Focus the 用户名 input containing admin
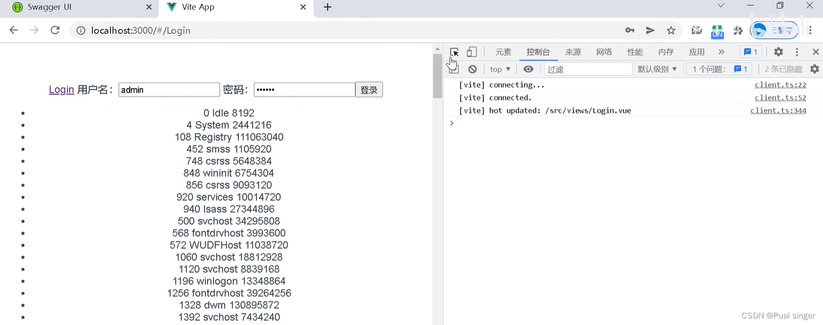Image resolution: width=823 pixels, height=325 pixels. pos(169,90)
